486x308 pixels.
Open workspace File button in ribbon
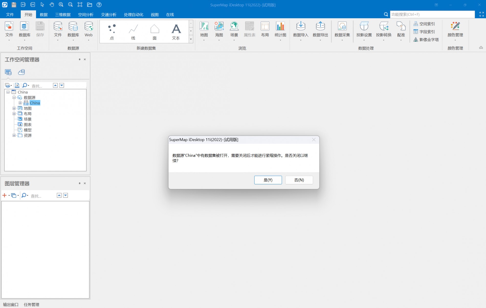[9, 31]
